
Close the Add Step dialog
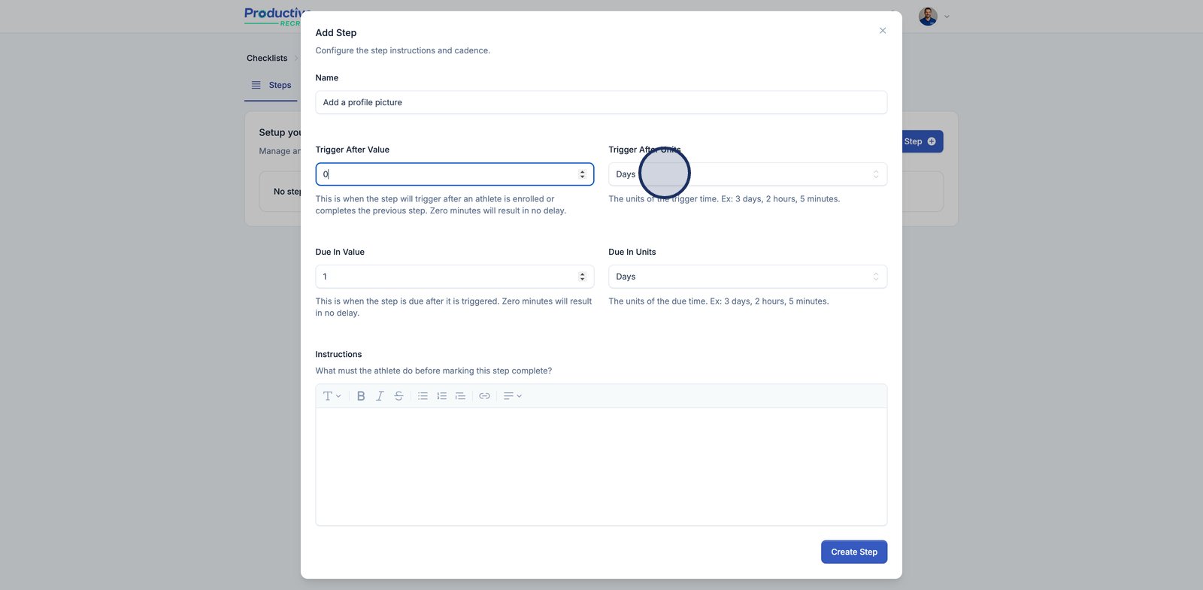883,31
